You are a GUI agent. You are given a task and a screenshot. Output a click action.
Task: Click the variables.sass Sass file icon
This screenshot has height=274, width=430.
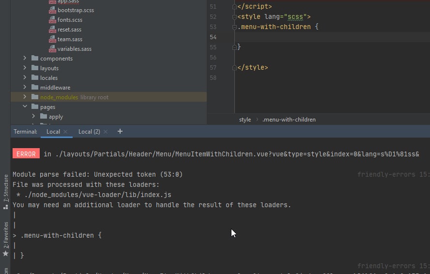[52, 49]
